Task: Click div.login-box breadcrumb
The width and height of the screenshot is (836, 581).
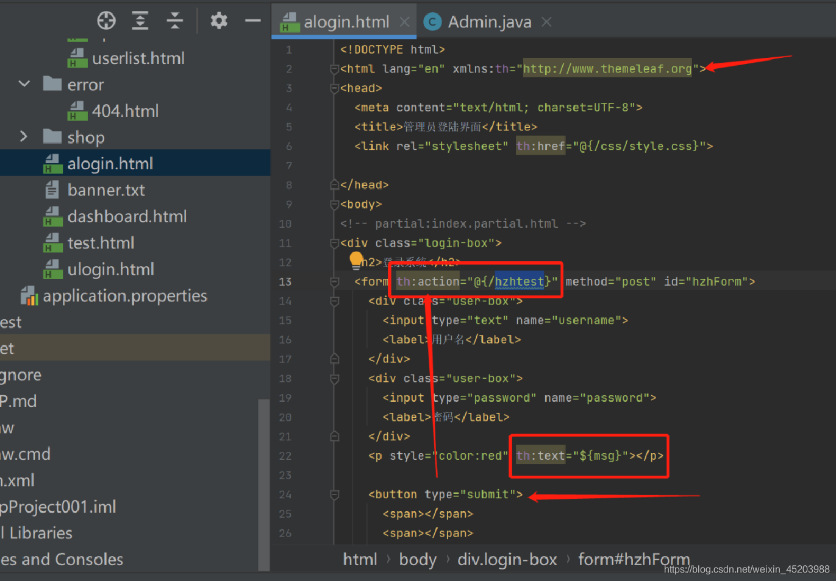Action: (x=507, y=559)
